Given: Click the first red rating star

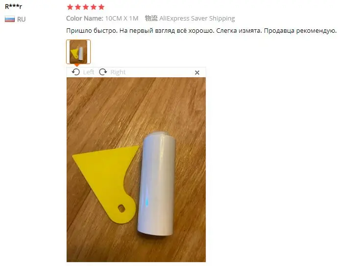Looking at the screenshot, I should 70,7.
